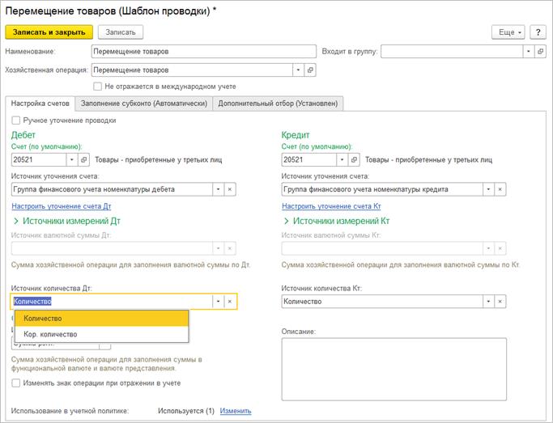Switch to 'Заполнение субконто (Автоматически)' tab
Screen dimensions: 553x423
click(144, 103)
